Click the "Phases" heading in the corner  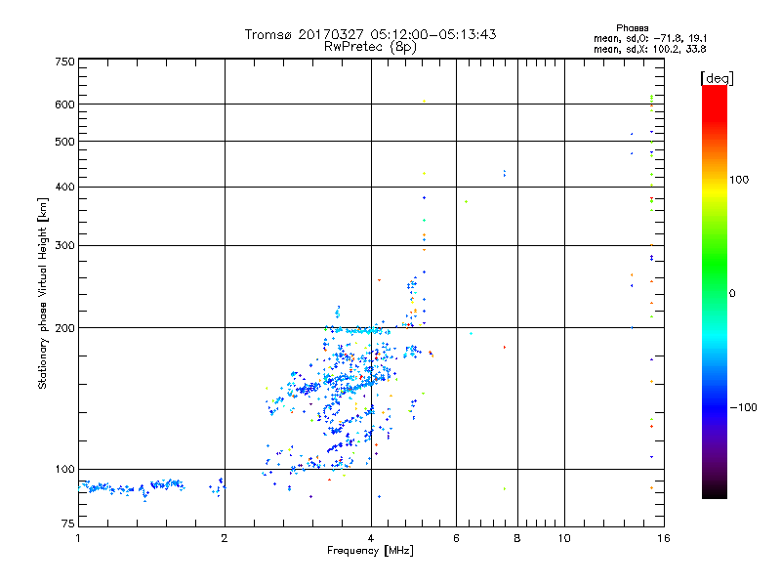click(632, 28)
